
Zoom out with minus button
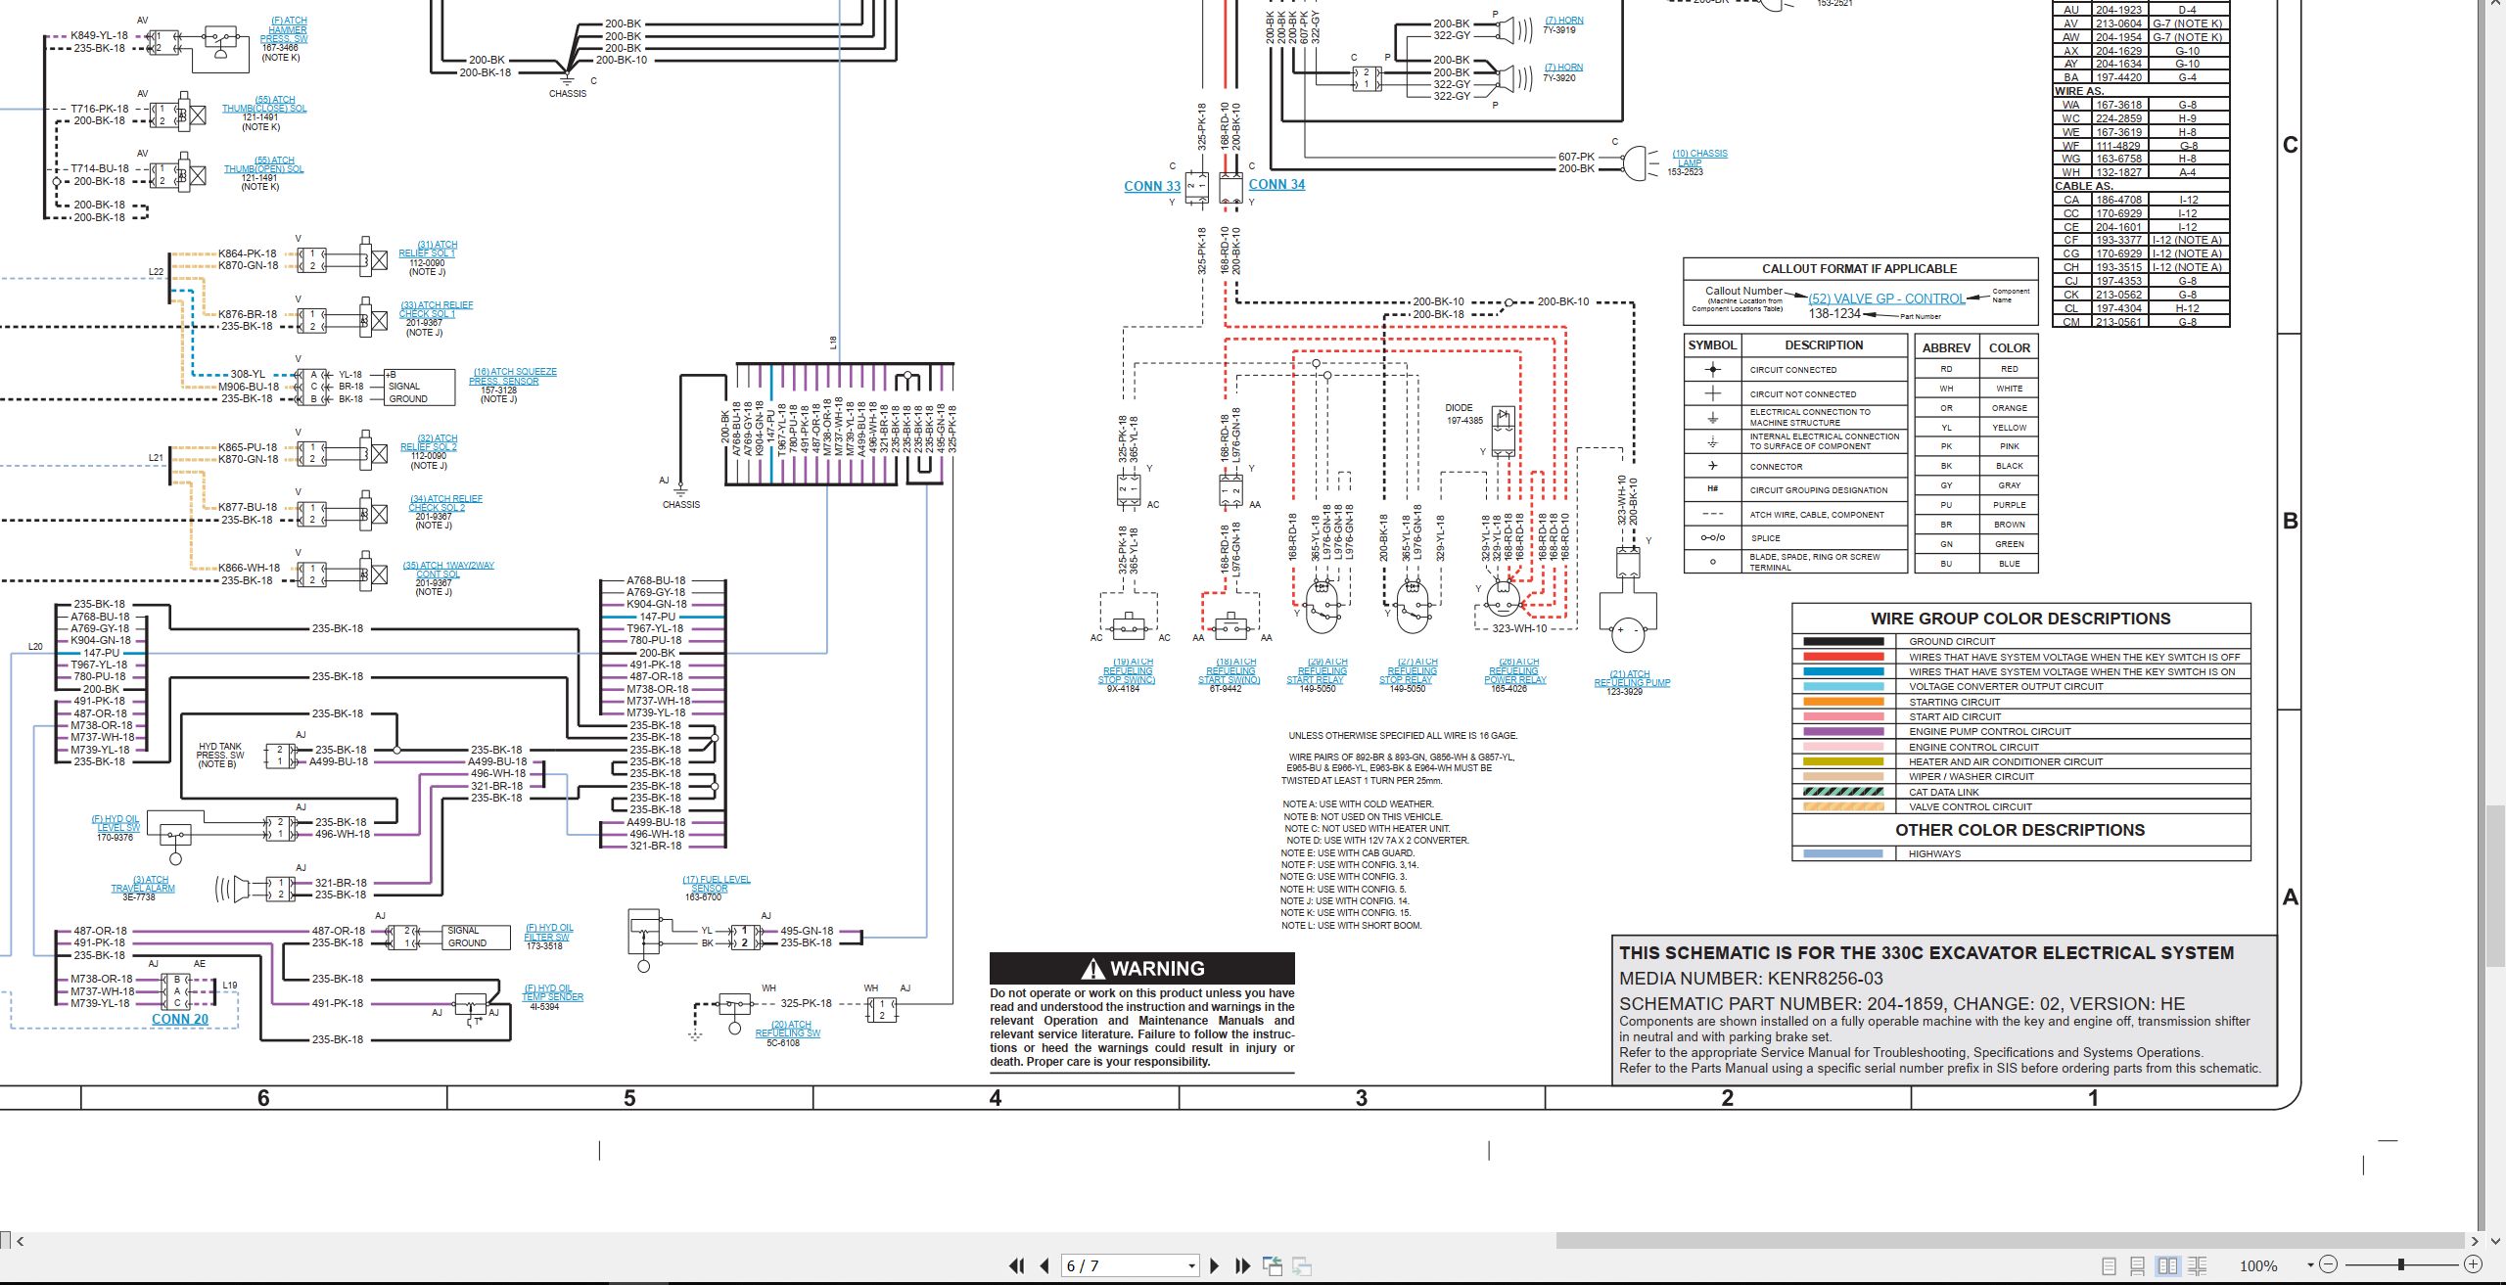2329,1264
